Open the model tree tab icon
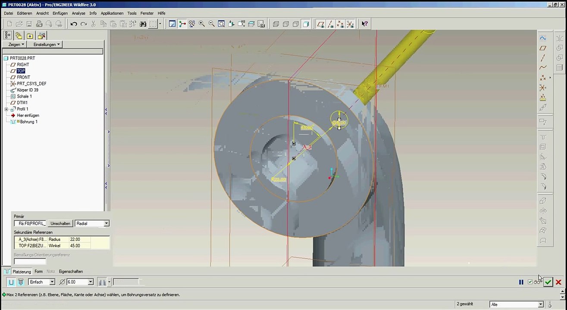 [x=8, y=36]
